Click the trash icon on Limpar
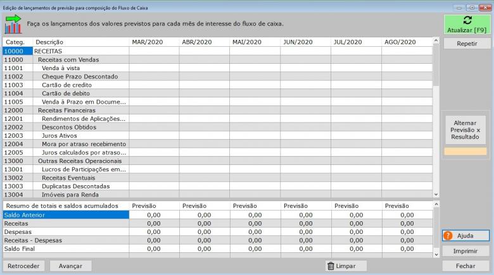This screenshot has width=494, height=275. tap(331, 266)
